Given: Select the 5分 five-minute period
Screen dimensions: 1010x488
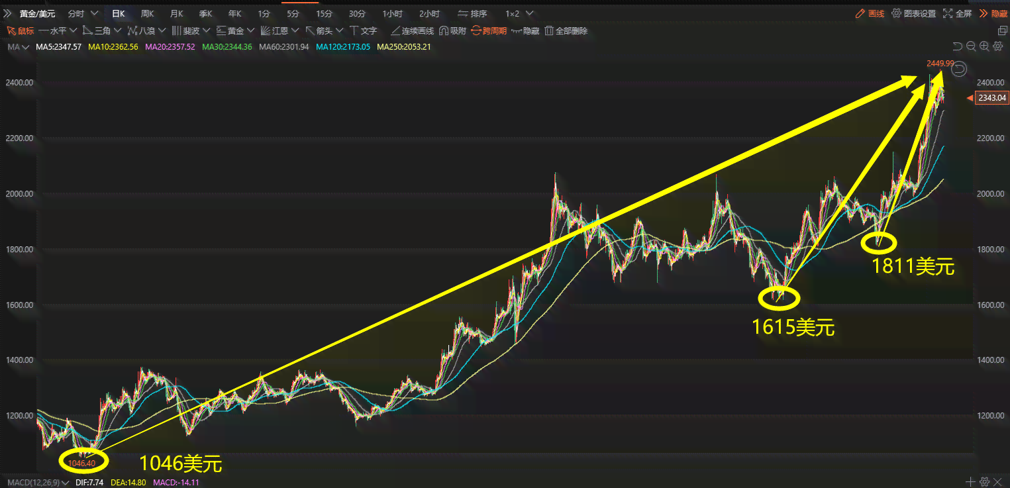Looking at the screenshot, I should [x=293, y=13].
